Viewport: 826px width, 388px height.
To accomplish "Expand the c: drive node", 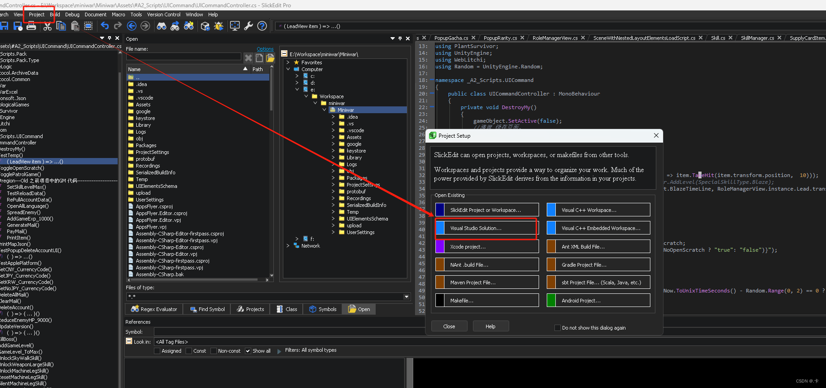I will pos(297,76).
